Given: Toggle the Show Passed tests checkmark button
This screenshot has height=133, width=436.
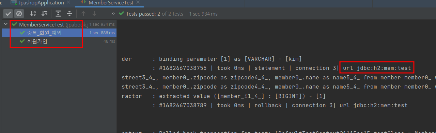Looking at the screenshot, I should tap(9, 14).
